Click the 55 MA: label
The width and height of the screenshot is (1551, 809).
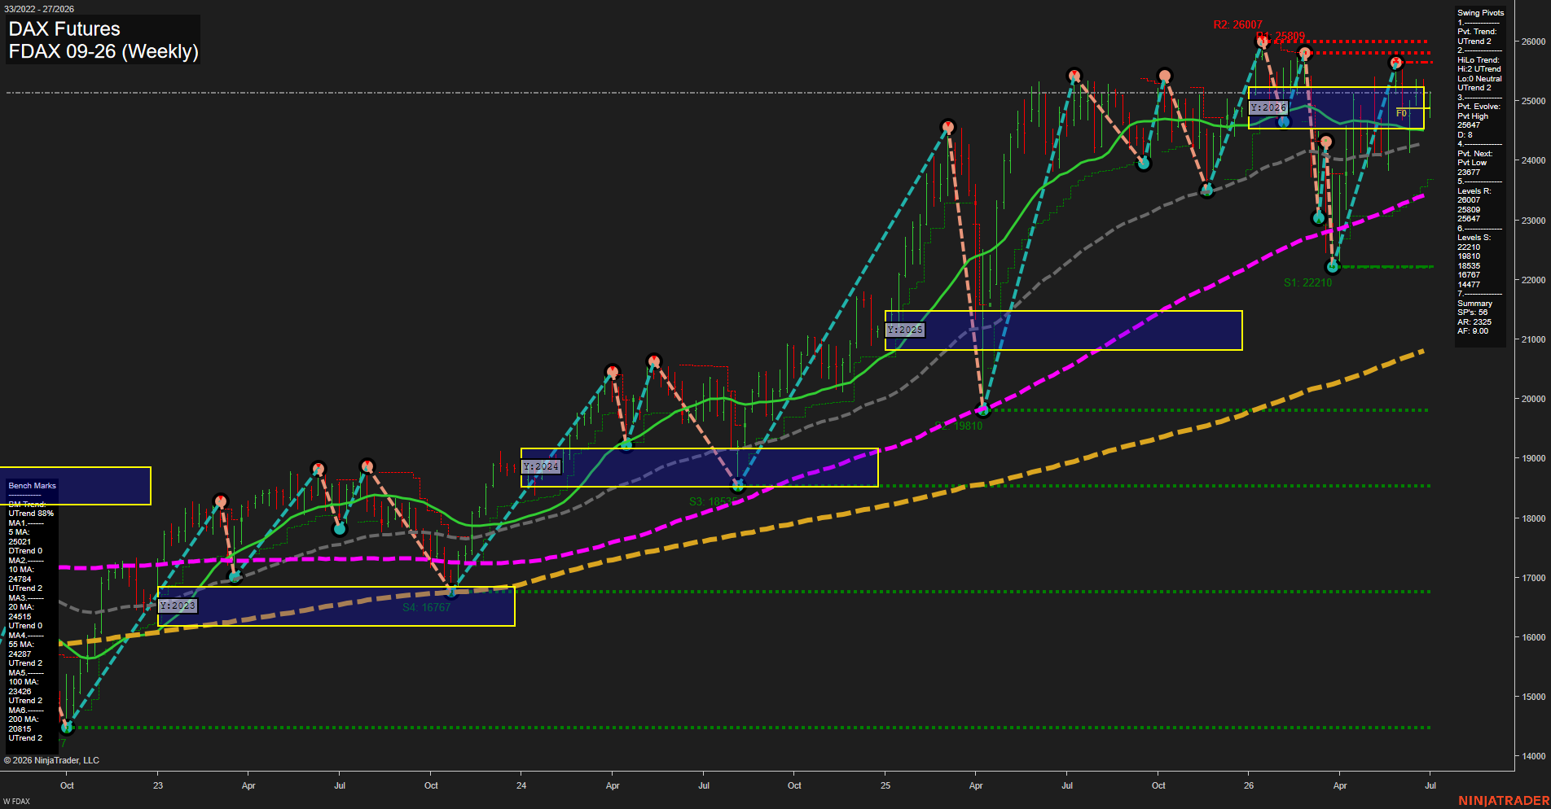pos(21,645)
